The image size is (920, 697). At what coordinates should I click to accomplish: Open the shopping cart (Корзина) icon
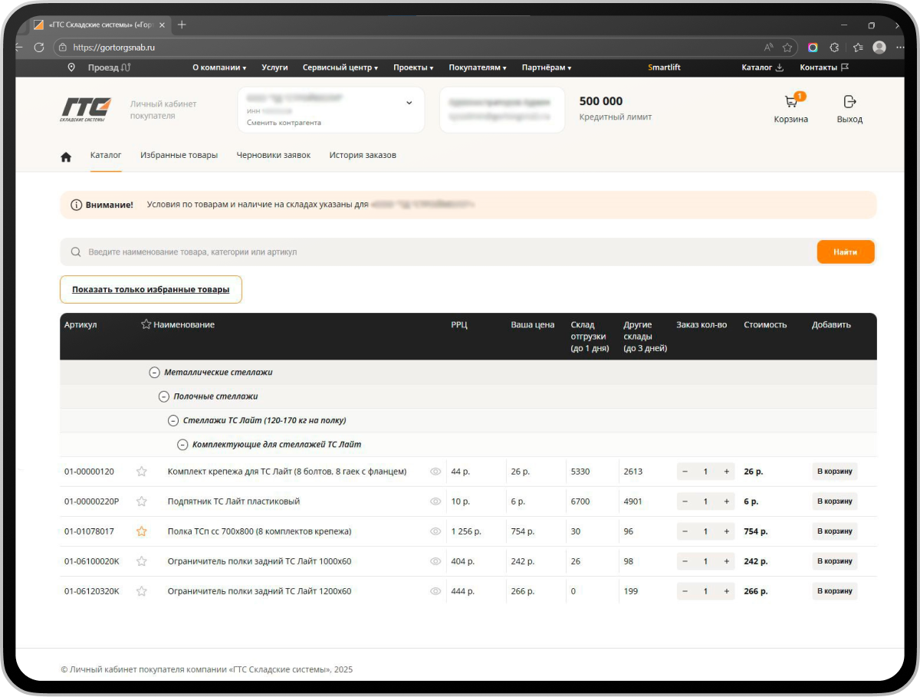pos(790,103)
